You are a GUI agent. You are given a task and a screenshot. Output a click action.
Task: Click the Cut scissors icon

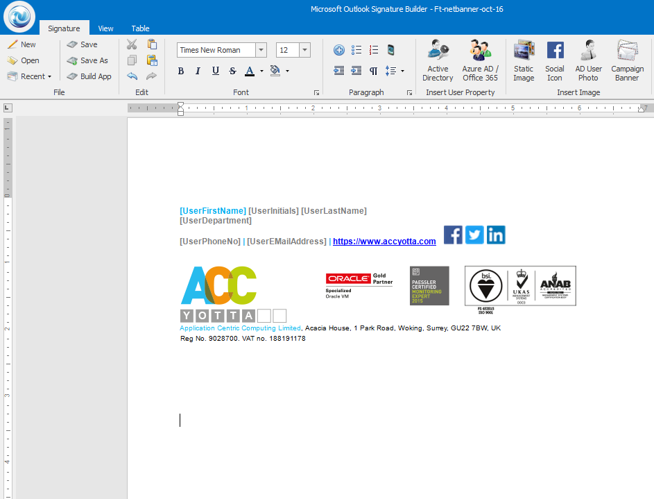tap(132, 44)
